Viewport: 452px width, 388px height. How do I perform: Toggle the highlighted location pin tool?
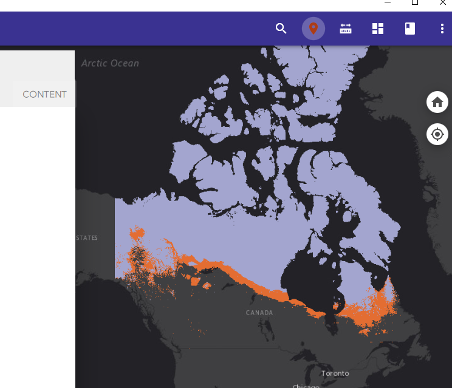[313, 29]
